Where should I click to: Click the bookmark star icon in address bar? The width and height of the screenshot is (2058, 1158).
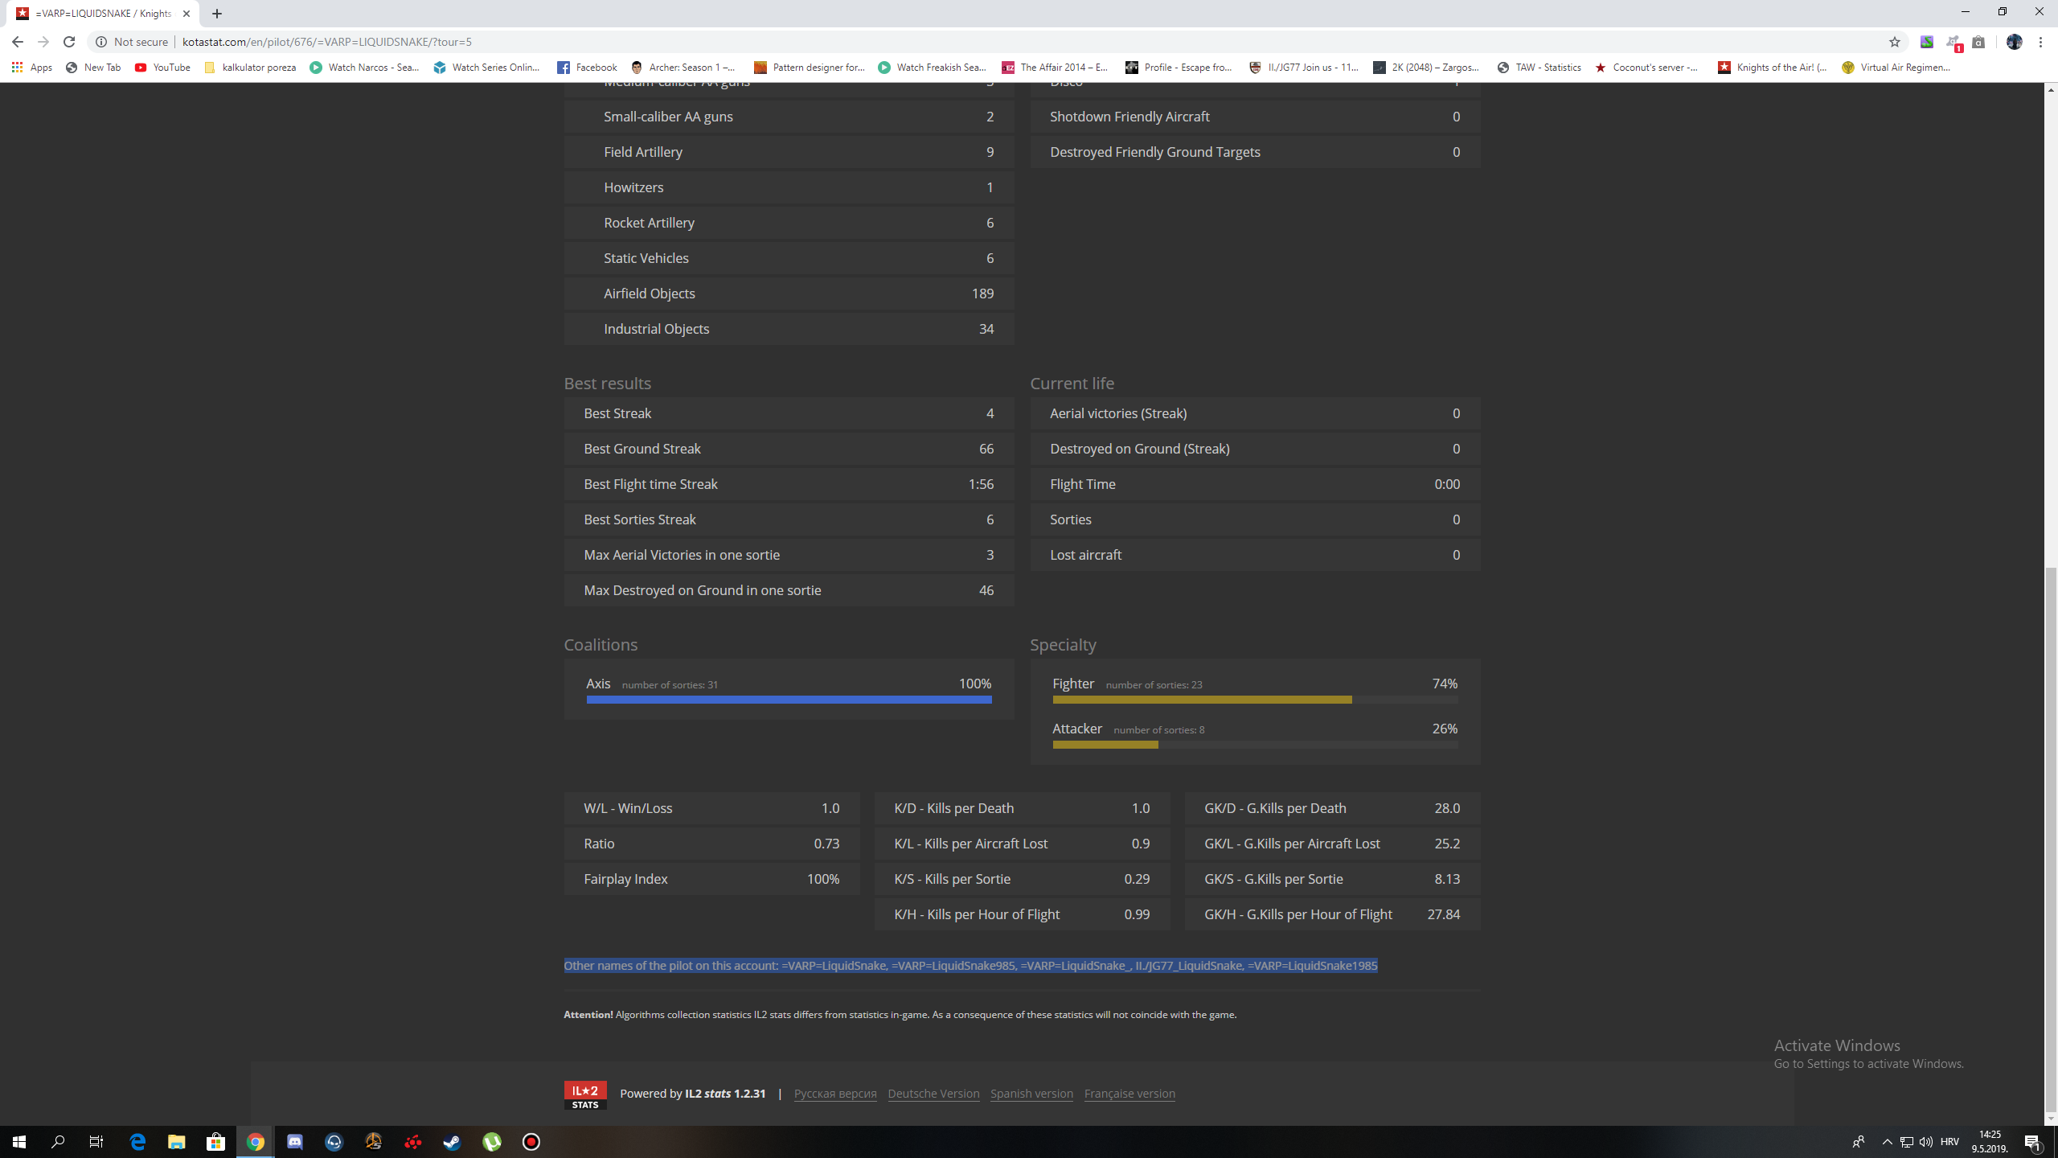pos(1895,42)
